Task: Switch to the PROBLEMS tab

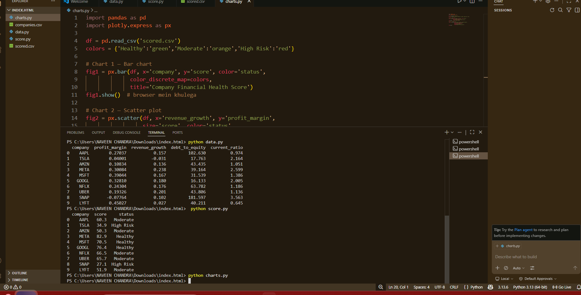Action: 76,133
